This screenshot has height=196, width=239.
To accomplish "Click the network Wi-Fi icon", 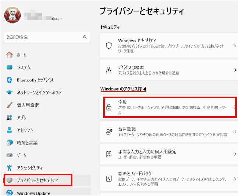I will point(9,92).
